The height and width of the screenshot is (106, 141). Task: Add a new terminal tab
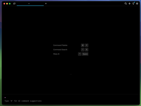pos(46,4)
